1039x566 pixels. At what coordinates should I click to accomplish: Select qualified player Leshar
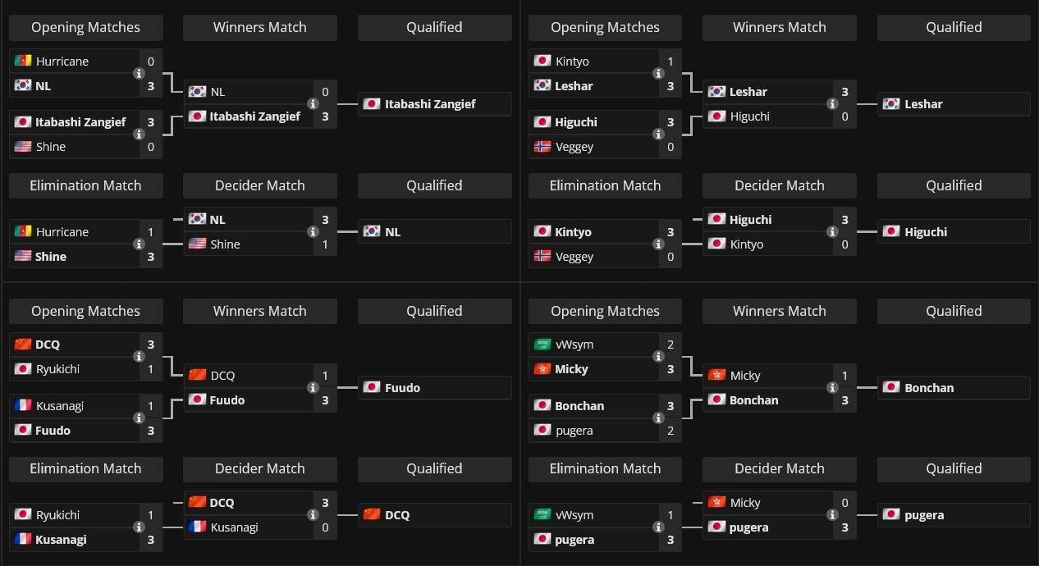click(922, 104)
